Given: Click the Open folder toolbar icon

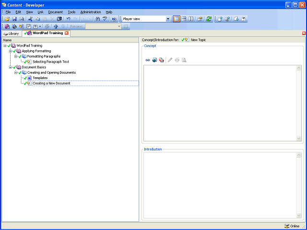Looking at the screenshot, I should pos(7,19).
